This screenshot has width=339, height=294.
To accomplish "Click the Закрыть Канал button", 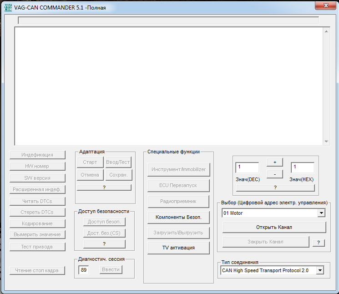I will click(266, 242).
